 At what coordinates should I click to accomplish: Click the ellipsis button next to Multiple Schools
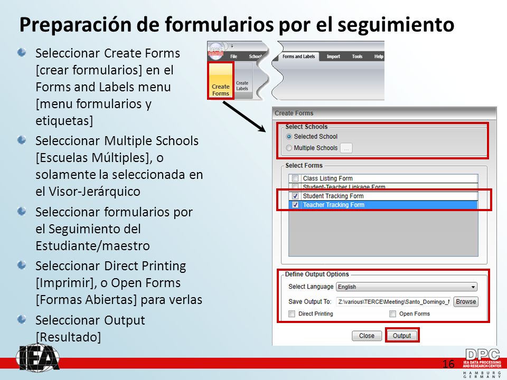tap(346, 148)
